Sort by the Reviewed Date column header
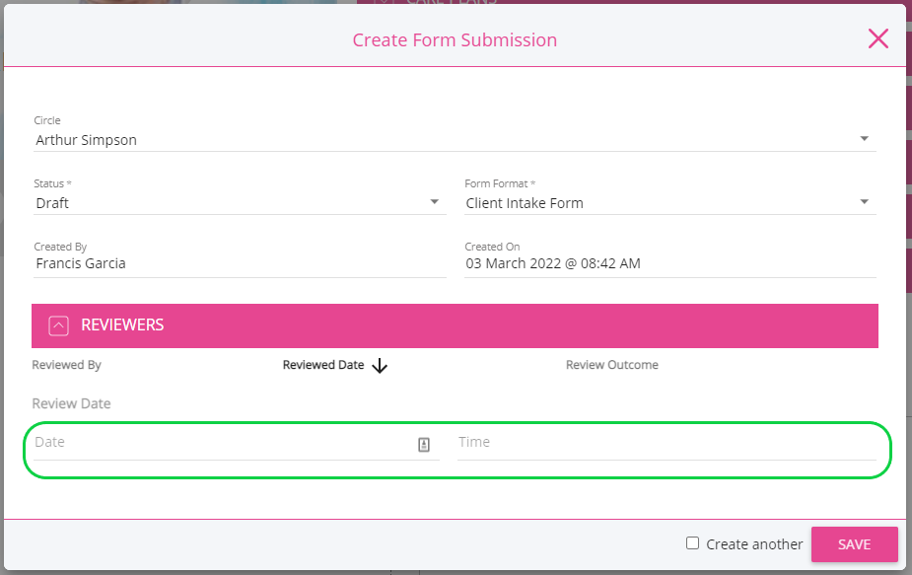Screen dimensions: 912x575 tap(322, 365)
